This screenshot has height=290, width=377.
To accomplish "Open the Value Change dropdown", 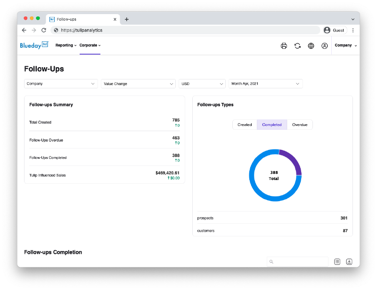I will 138,83.
